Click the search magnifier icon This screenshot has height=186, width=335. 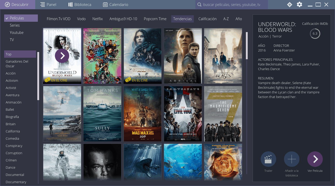click(x=199, y=5)
